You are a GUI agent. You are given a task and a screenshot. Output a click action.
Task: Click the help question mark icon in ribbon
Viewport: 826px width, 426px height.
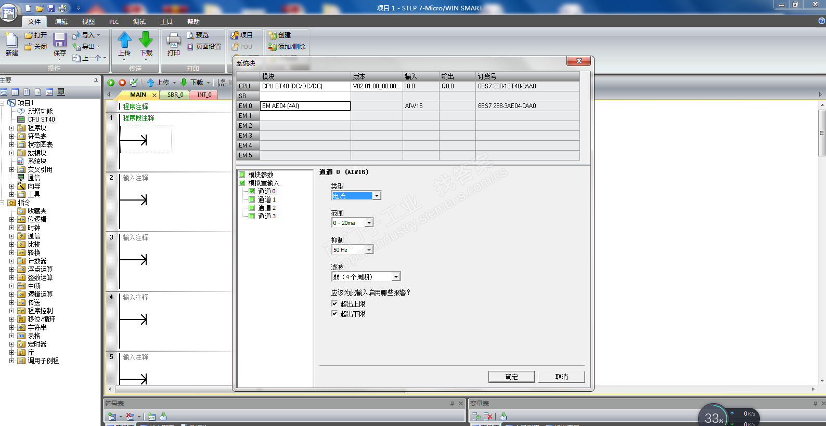[x=821, y=21]
